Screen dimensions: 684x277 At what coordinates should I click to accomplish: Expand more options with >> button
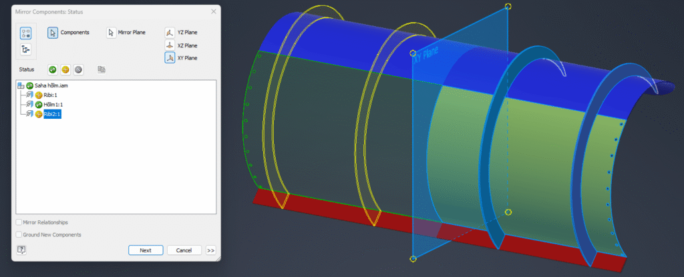tap(211, 250)
